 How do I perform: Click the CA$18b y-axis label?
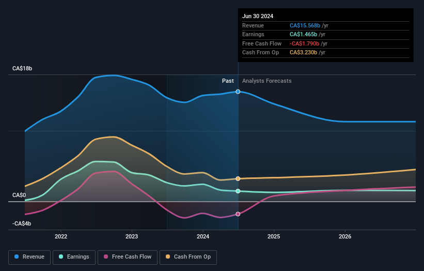(22, 68)
